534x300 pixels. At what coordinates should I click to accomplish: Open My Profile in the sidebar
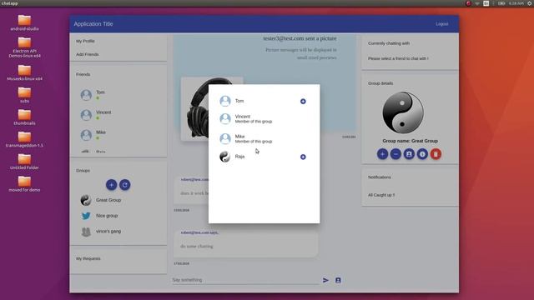click(85, 41)
